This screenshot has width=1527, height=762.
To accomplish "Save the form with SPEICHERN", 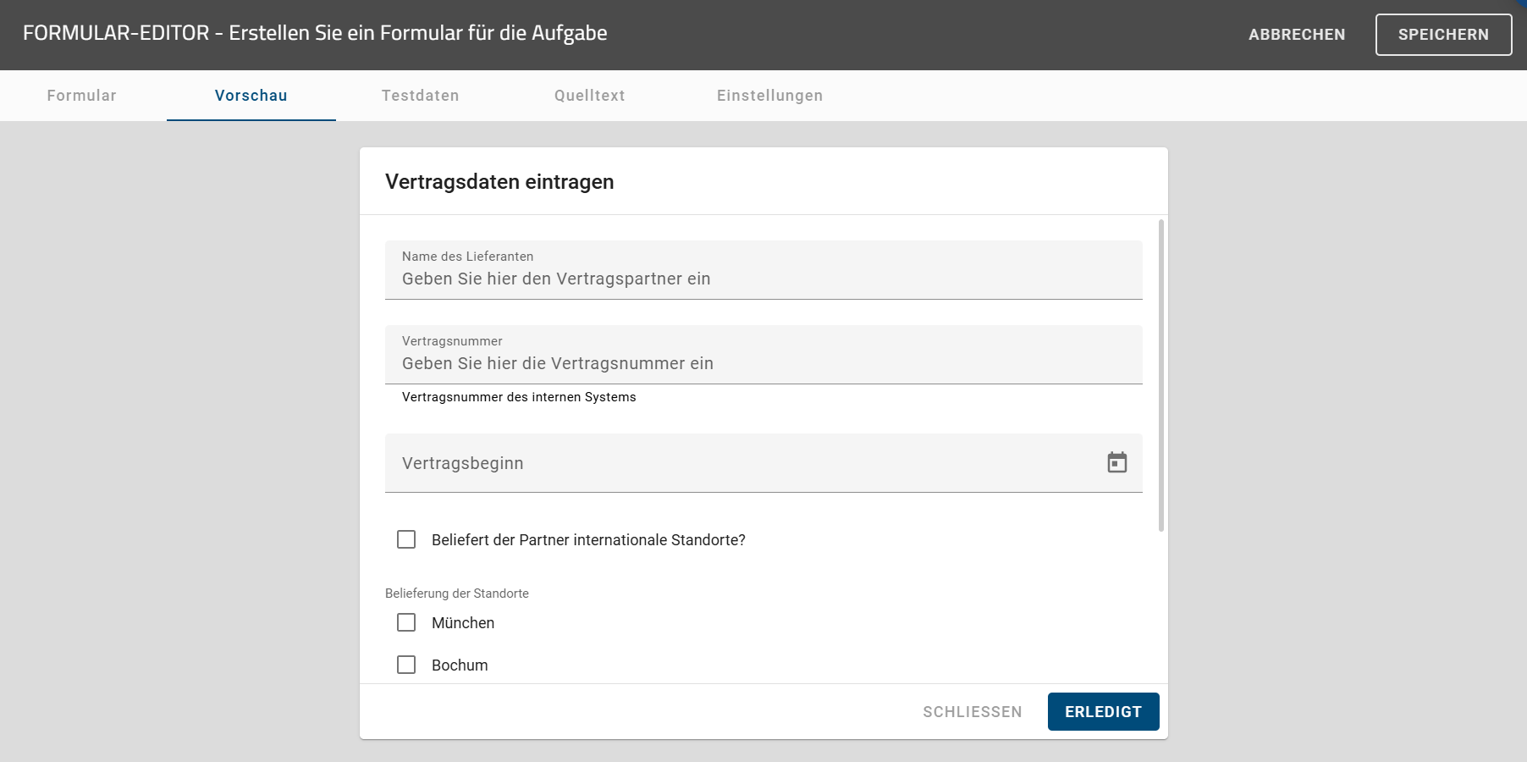I will [1443, 35].
